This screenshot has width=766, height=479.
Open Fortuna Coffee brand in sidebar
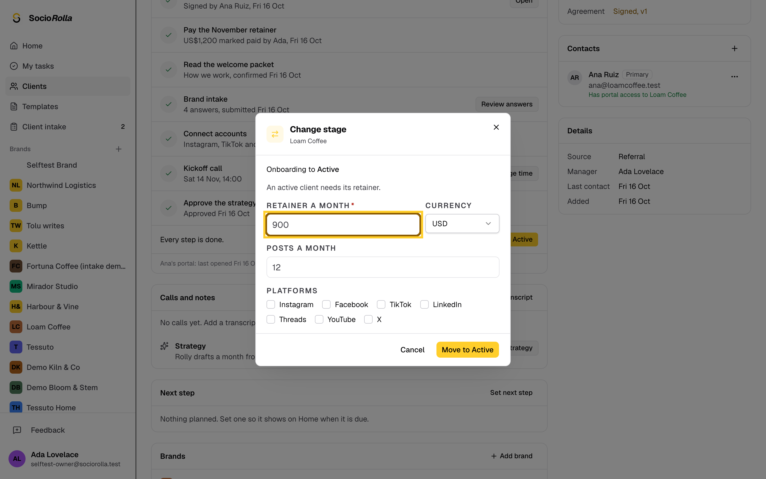[x=68, y=266]
